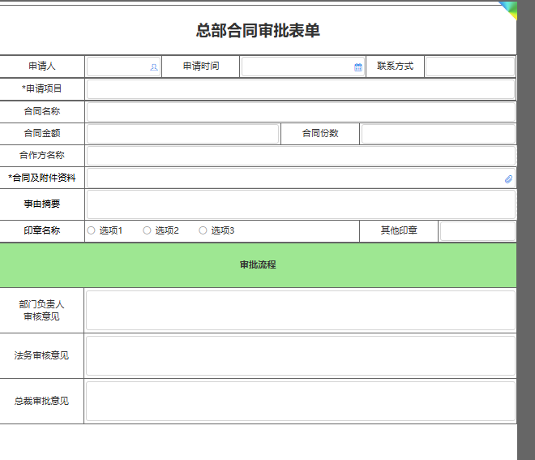Click the 审批流程 green section header
The image size is (535, 460).
coord(258,265)
